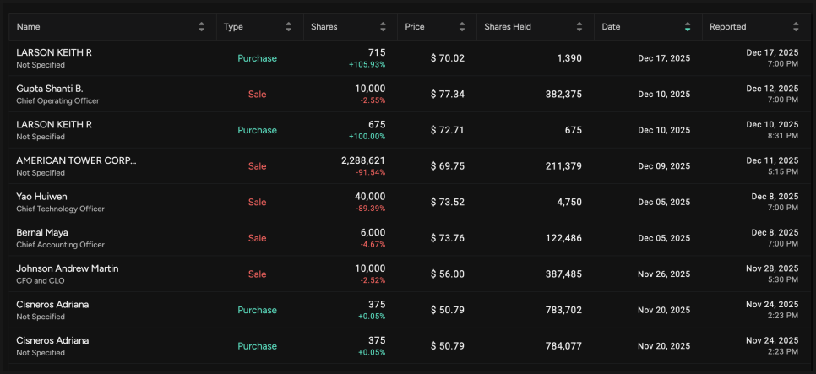The height and width of the screenshot is (374, 816).
Task: Click the Date column header text
Action: pyautogui.click(x=611, y=27)
